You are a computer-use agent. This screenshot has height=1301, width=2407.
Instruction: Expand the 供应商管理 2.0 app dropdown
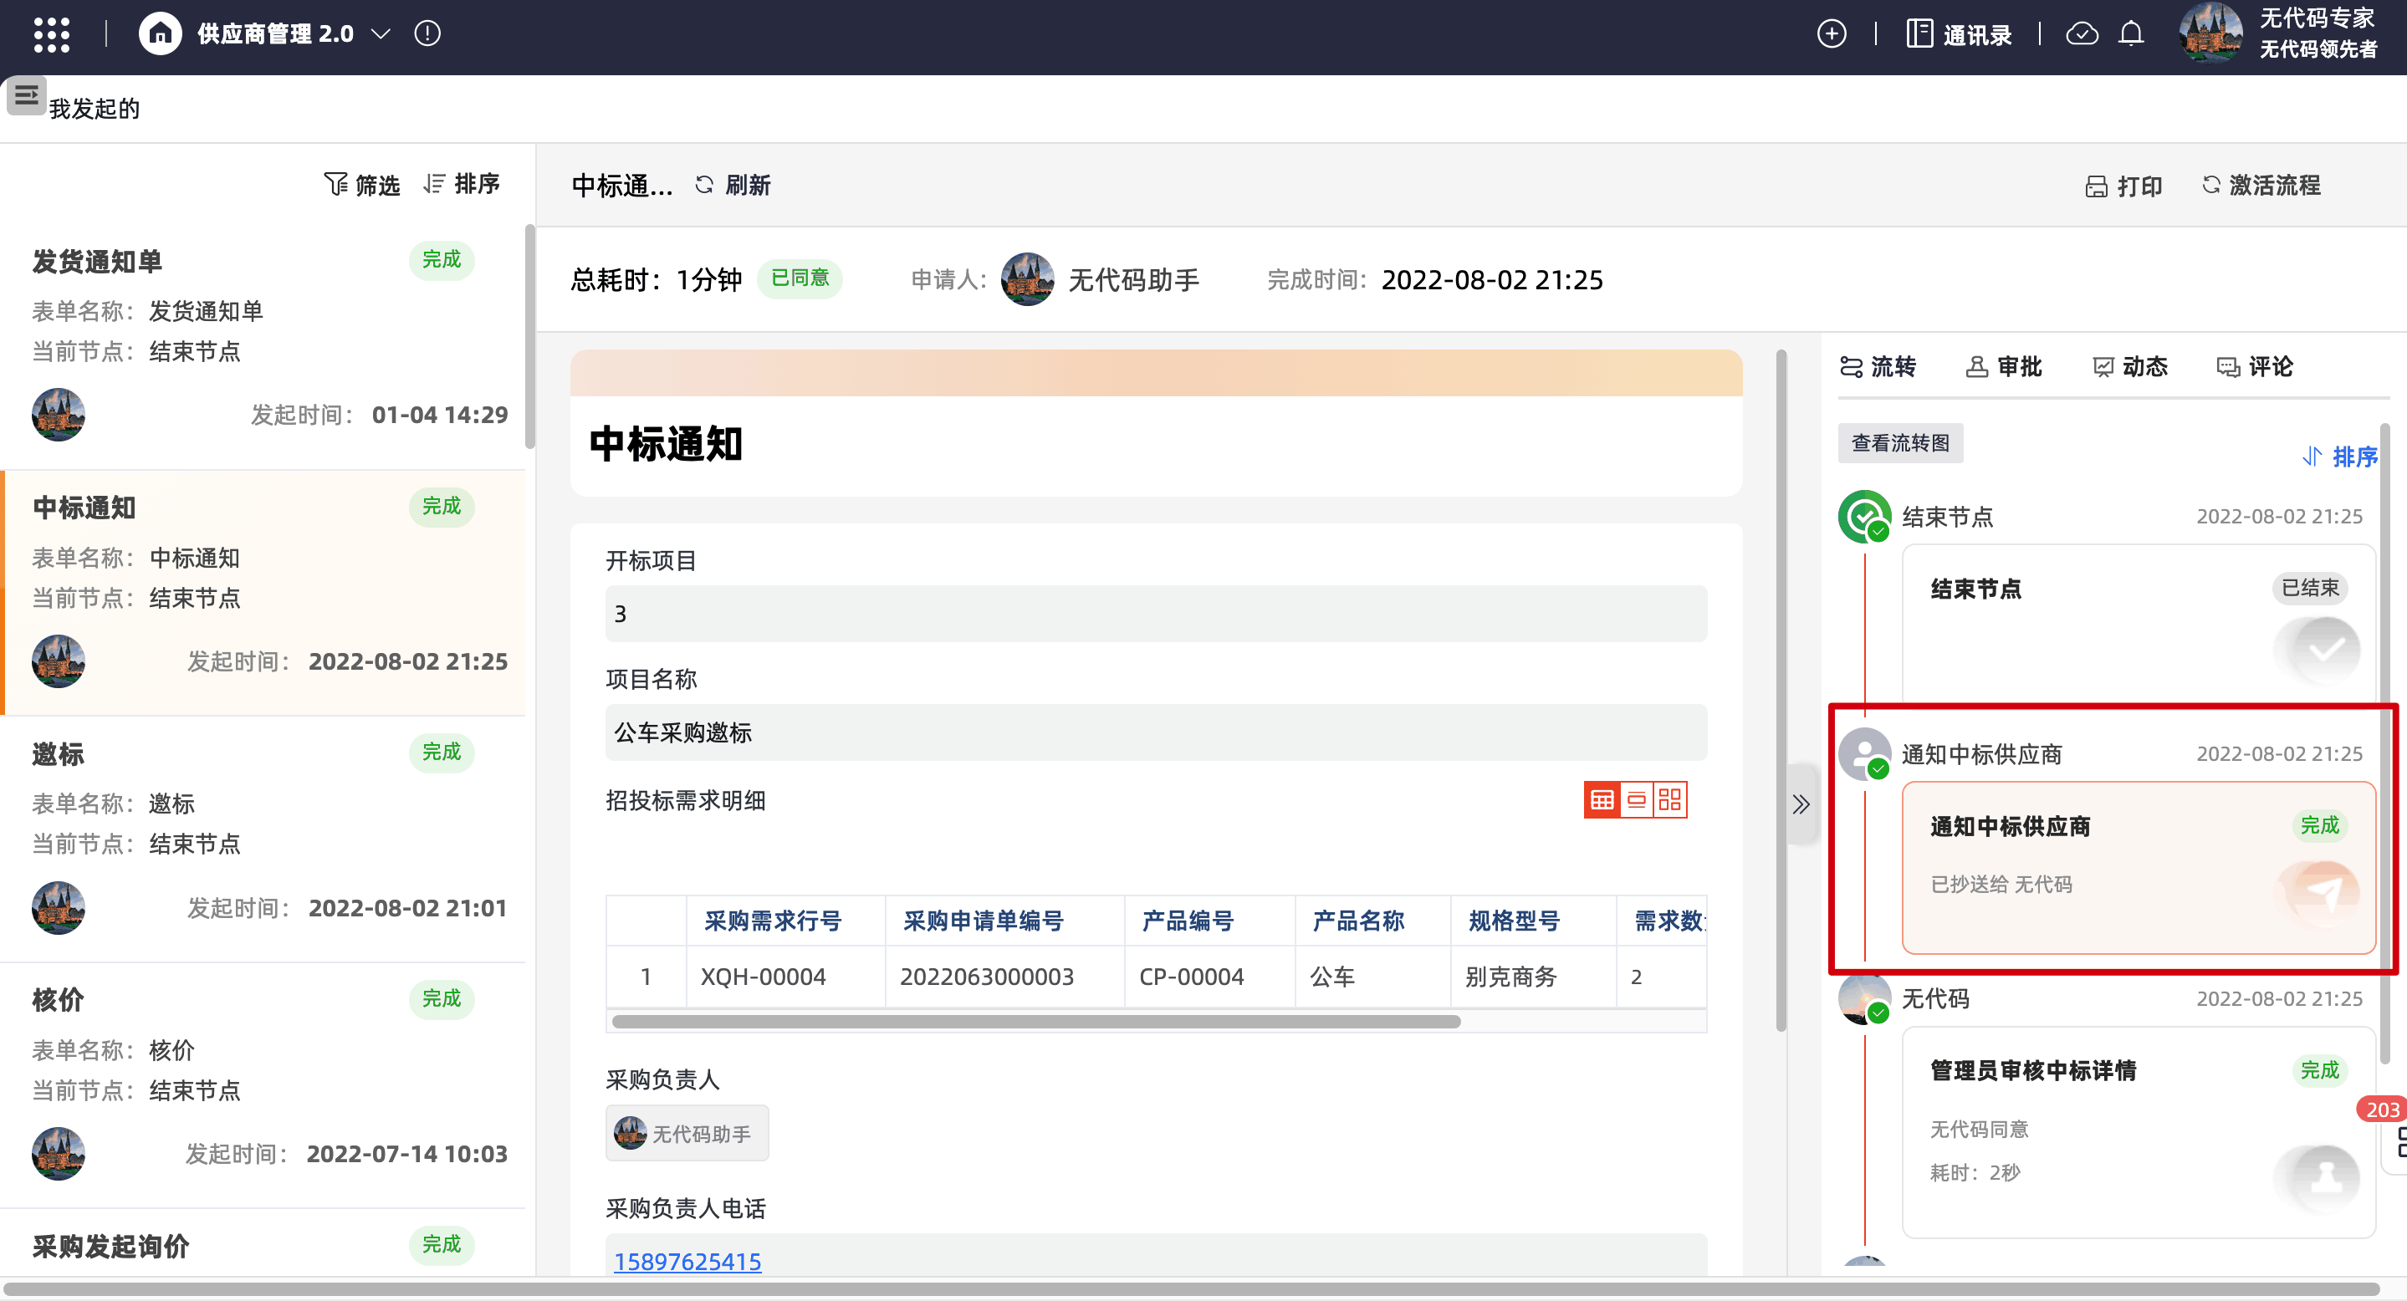click(381, 34)
